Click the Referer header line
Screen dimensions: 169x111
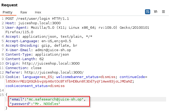tap(45, 72)
